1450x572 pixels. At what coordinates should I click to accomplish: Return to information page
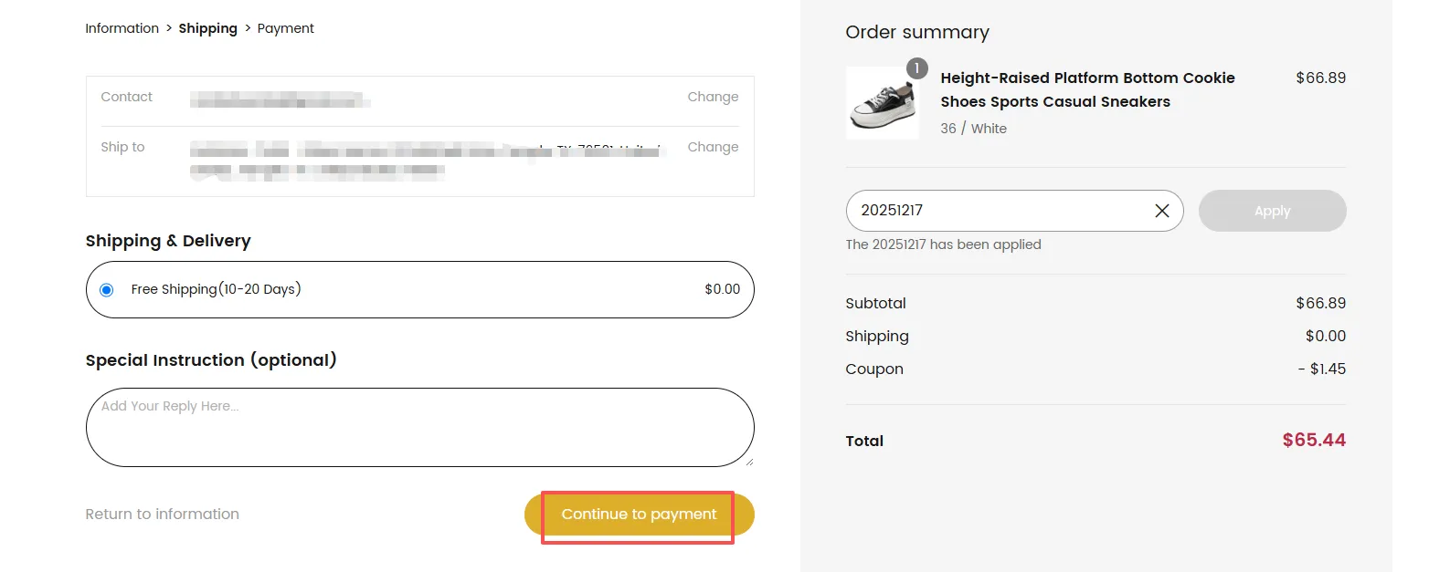click(x=162, y=515)
